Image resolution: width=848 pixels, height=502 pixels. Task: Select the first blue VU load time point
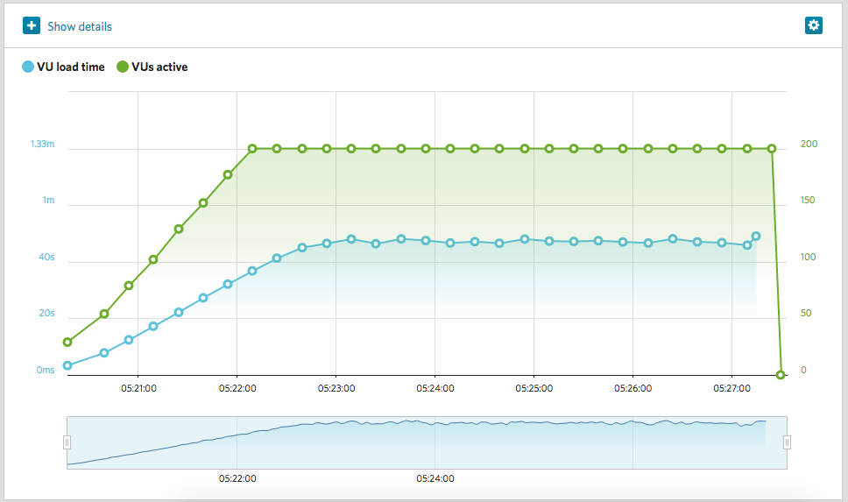67,365
